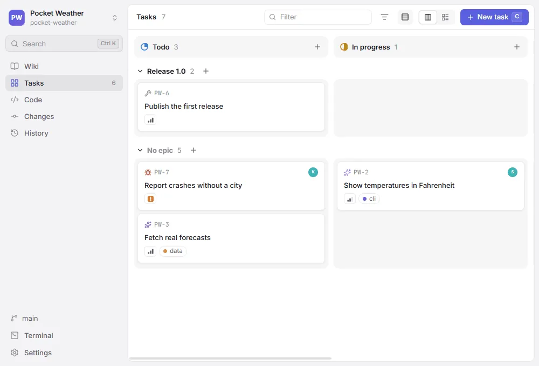The width and height of the screenshot is (539, 366).
Task: Select Tasks in the sidebar
Action: pyautogui.click(x=64, y=83)
